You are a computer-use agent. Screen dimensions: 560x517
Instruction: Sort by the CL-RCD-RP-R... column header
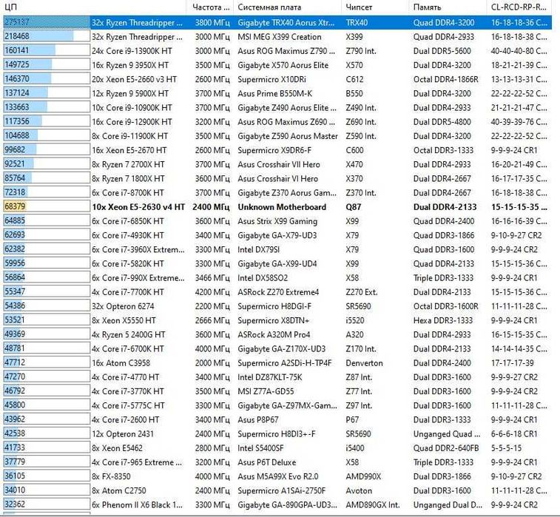click(519, 7)
